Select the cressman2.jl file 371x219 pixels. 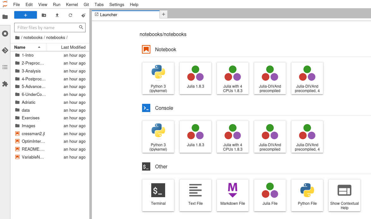(x=50, y=134)
